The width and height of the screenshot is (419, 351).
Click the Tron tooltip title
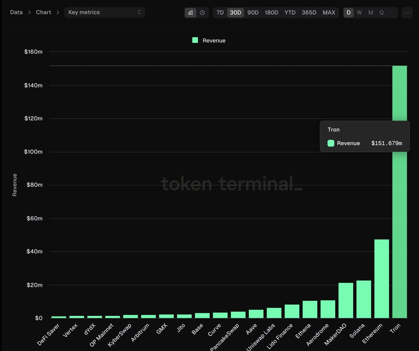(x=333, y=129)
